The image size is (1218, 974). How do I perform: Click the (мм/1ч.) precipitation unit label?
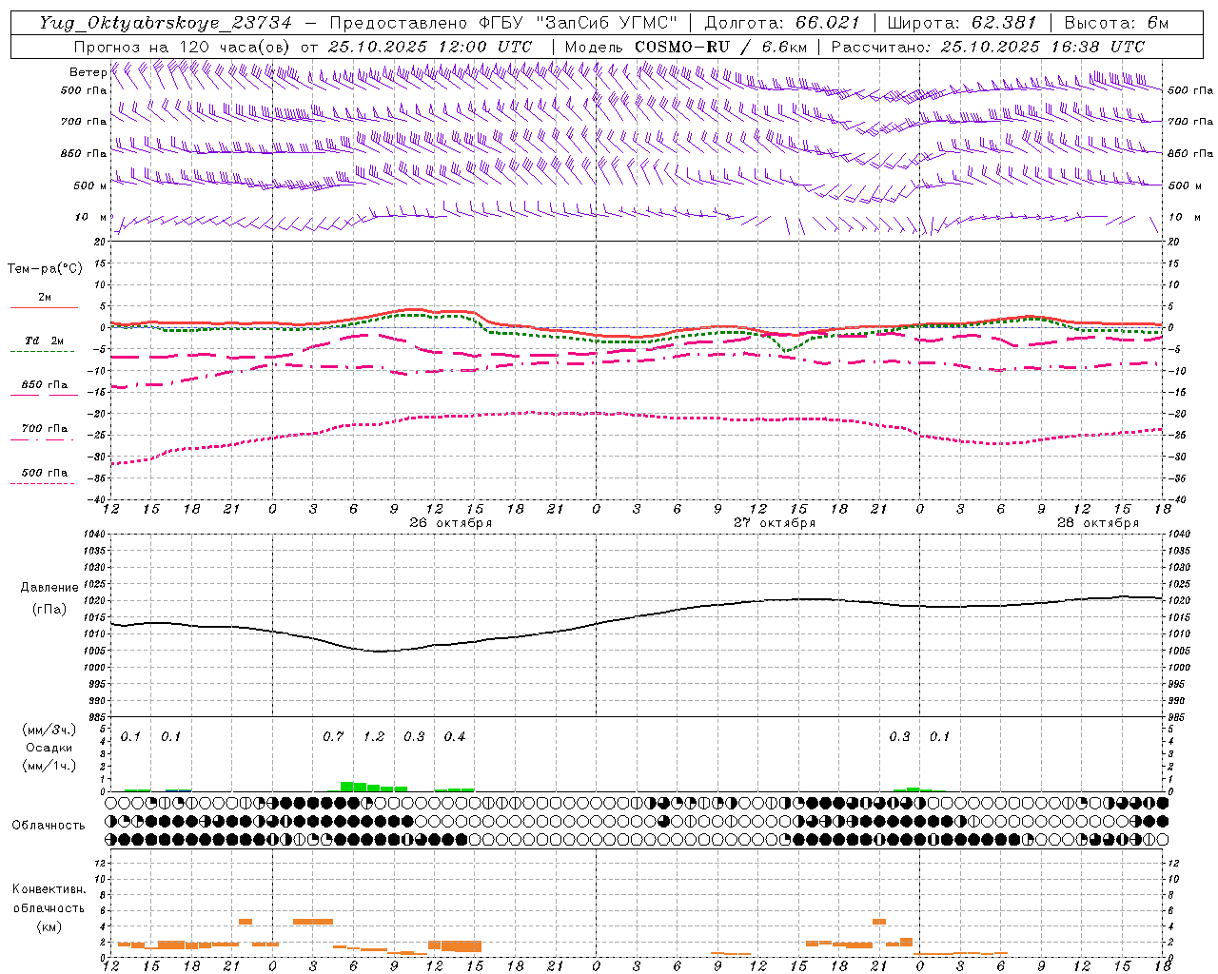(x=49, y=766)
